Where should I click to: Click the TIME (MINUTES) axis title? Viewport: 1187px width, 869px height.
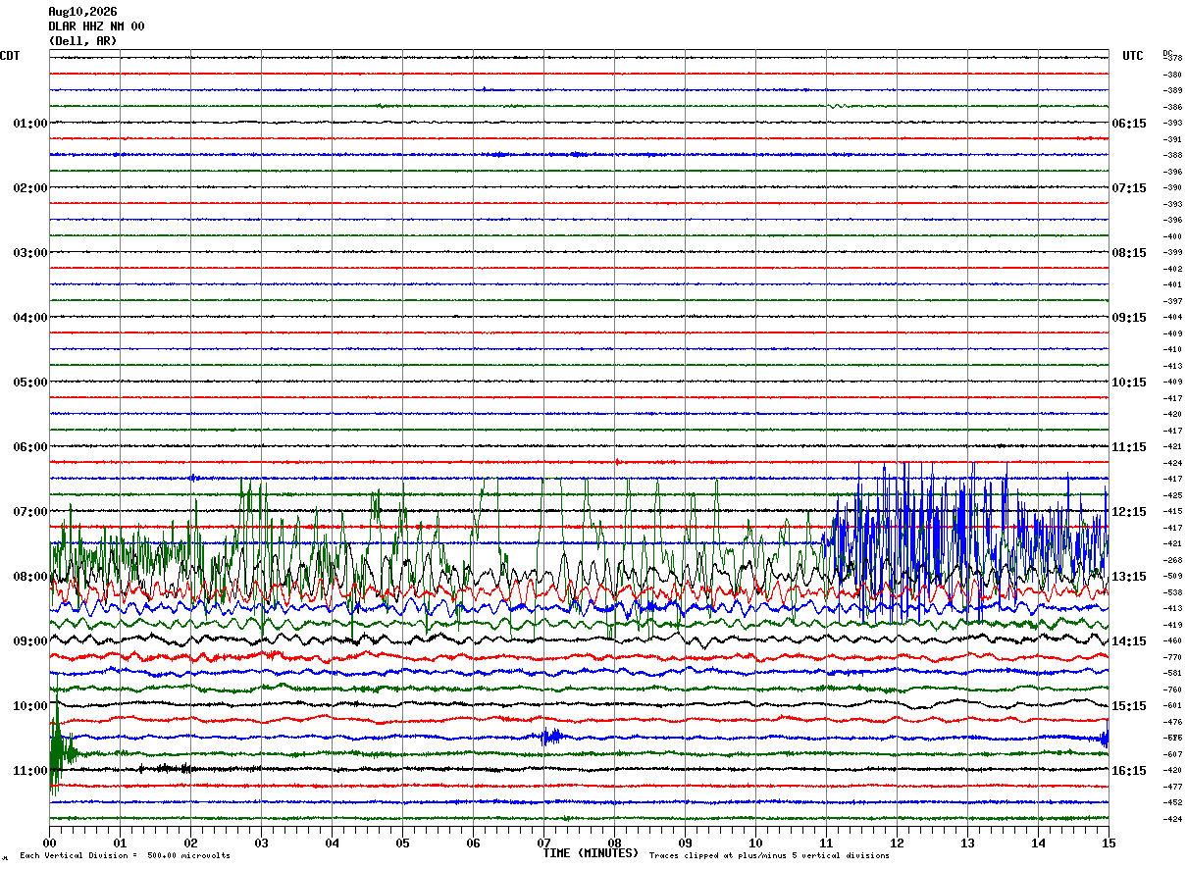click(591, 853)
